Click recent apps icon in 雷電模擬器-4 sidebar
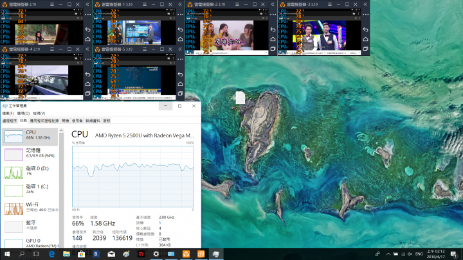The image size is (463, 260). [87, 94]
